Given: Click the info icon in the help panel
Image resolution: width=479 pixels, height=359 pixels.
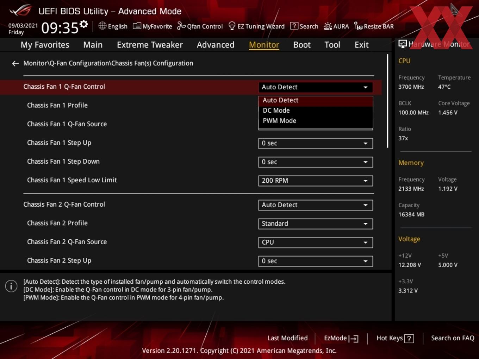Looking at the screenshot, I should click(x=11, y=286).
